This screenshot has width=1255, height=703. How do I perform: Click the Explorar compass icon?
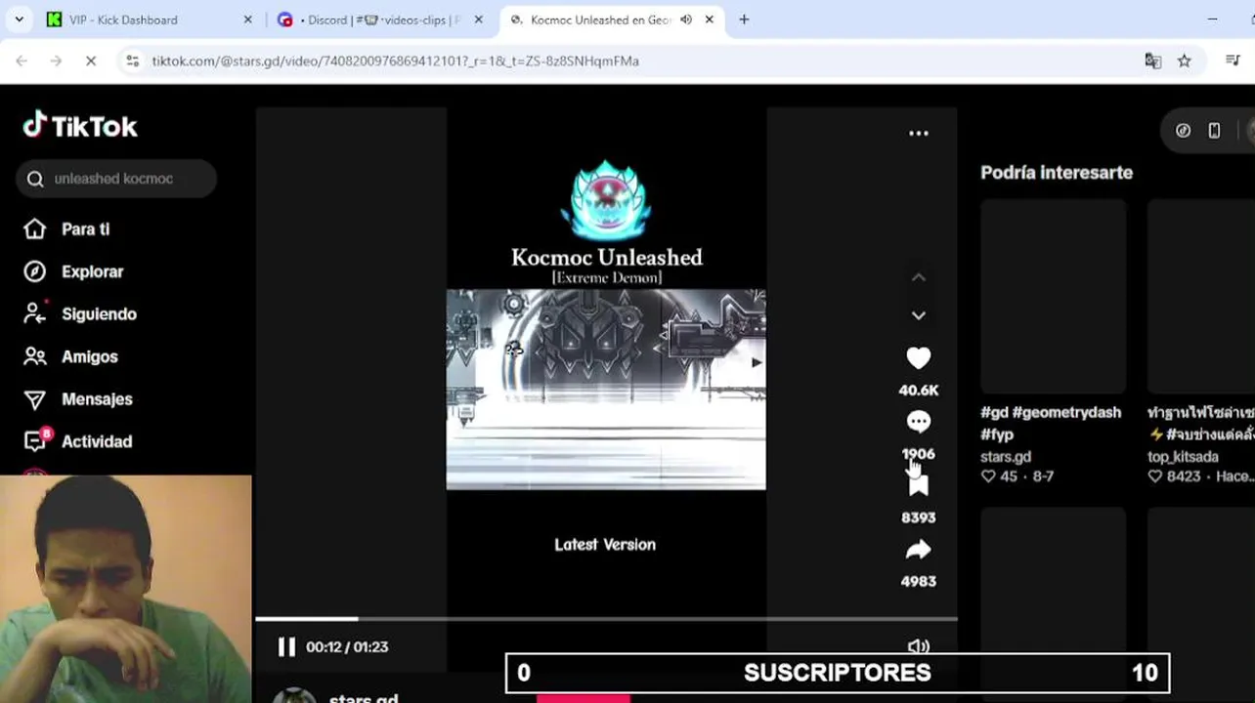pos(35,271)
